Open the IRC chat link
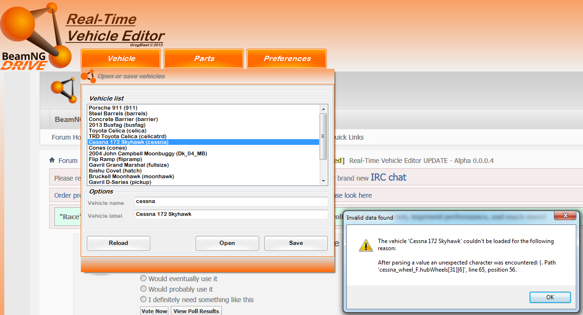583x315 pixels. [x=388, y=177]
